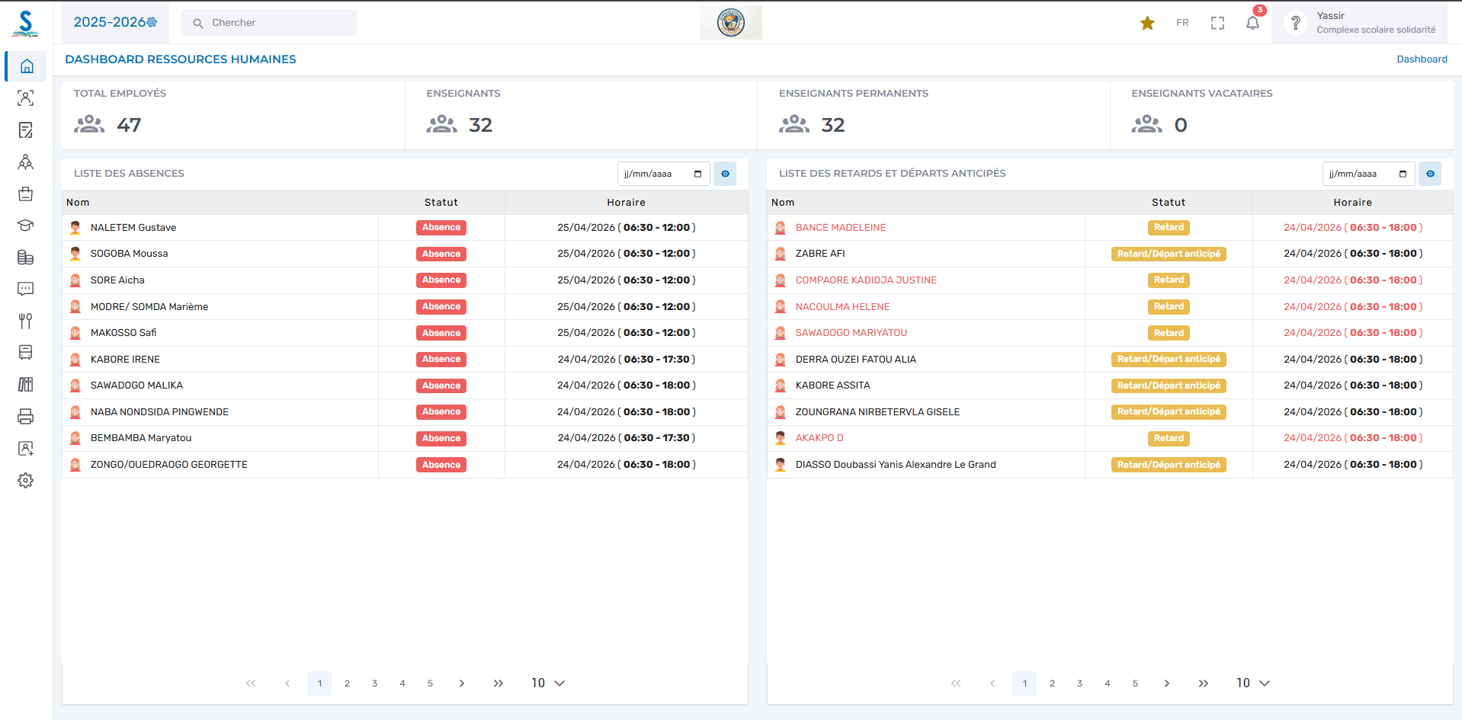This screenshot has width=1462, height=720.
Task: Open the rows-per-page dropdown showing 10 under absences
Action: tap(547, 683)
